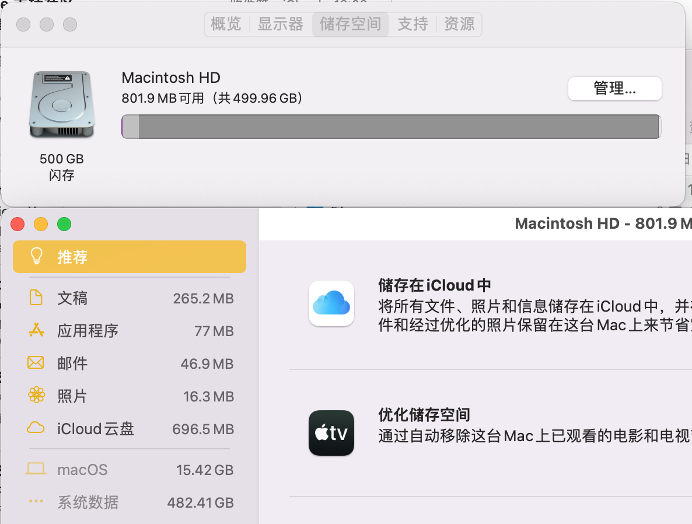The image size is (692, 524).
Task: Select the 文稿 document icon in sidebar
Action: click(36, 298)
